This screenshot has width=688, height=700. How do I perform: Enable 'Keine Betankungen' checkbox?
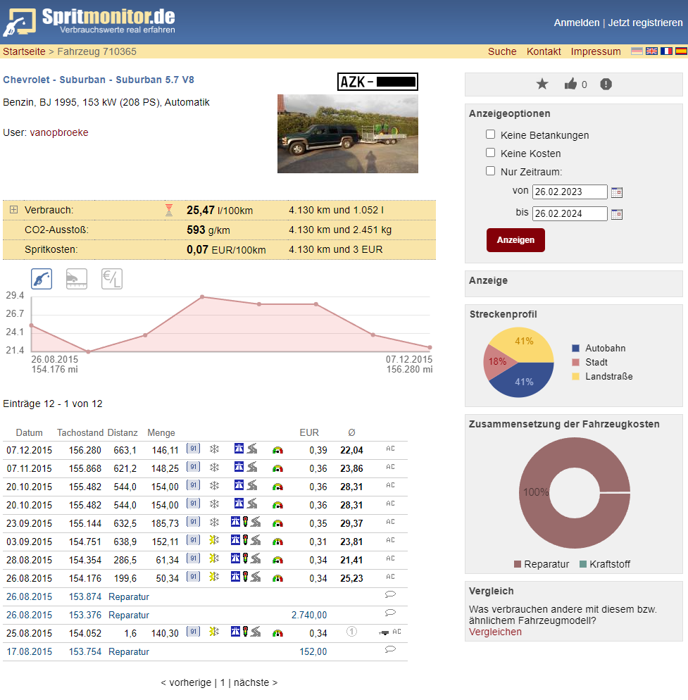490,135
